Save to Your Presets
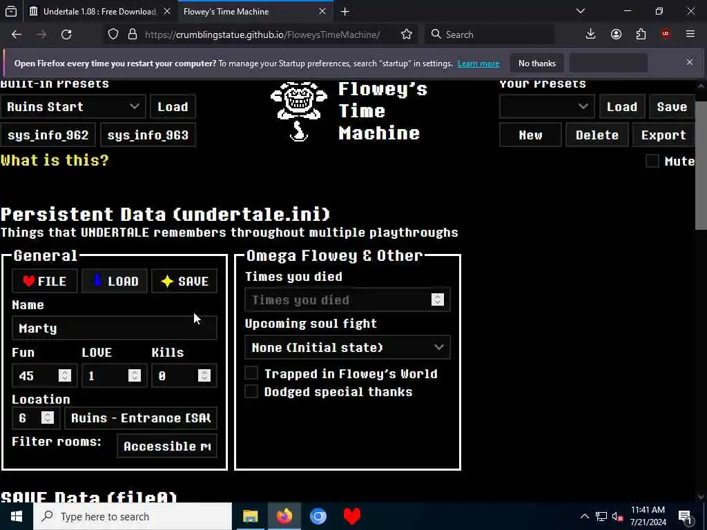 tap(672, 107)
